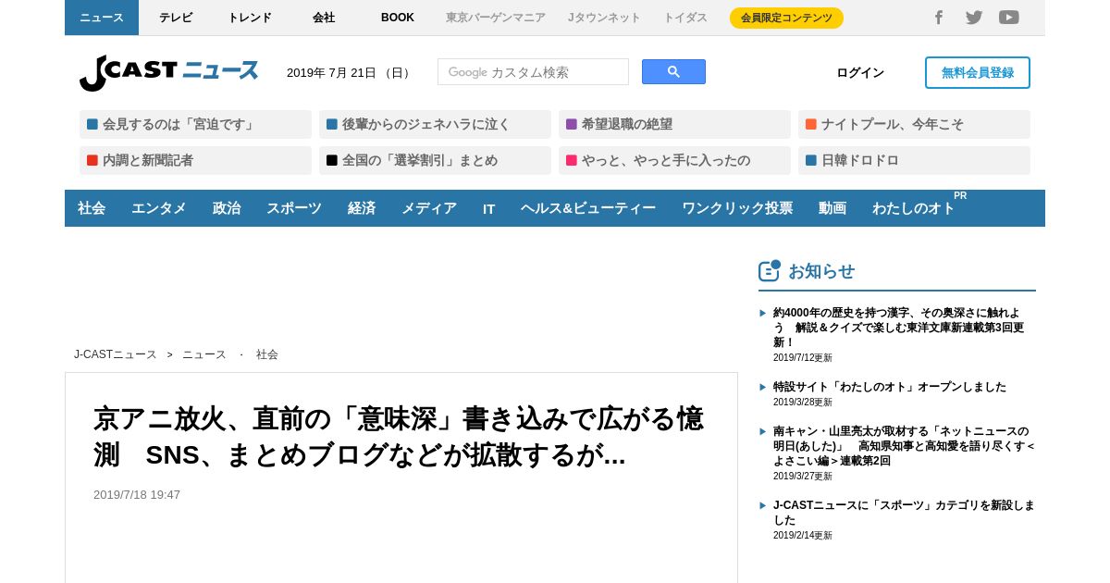Open the 社会 category menu
This screenshot has width=1110, height=583.
pyautogui.click(x=92, y=208)
